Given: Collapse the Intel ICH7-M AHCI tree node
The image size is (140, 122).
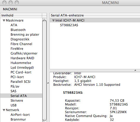Looking at the screenshot, I should tap(53, 20).
